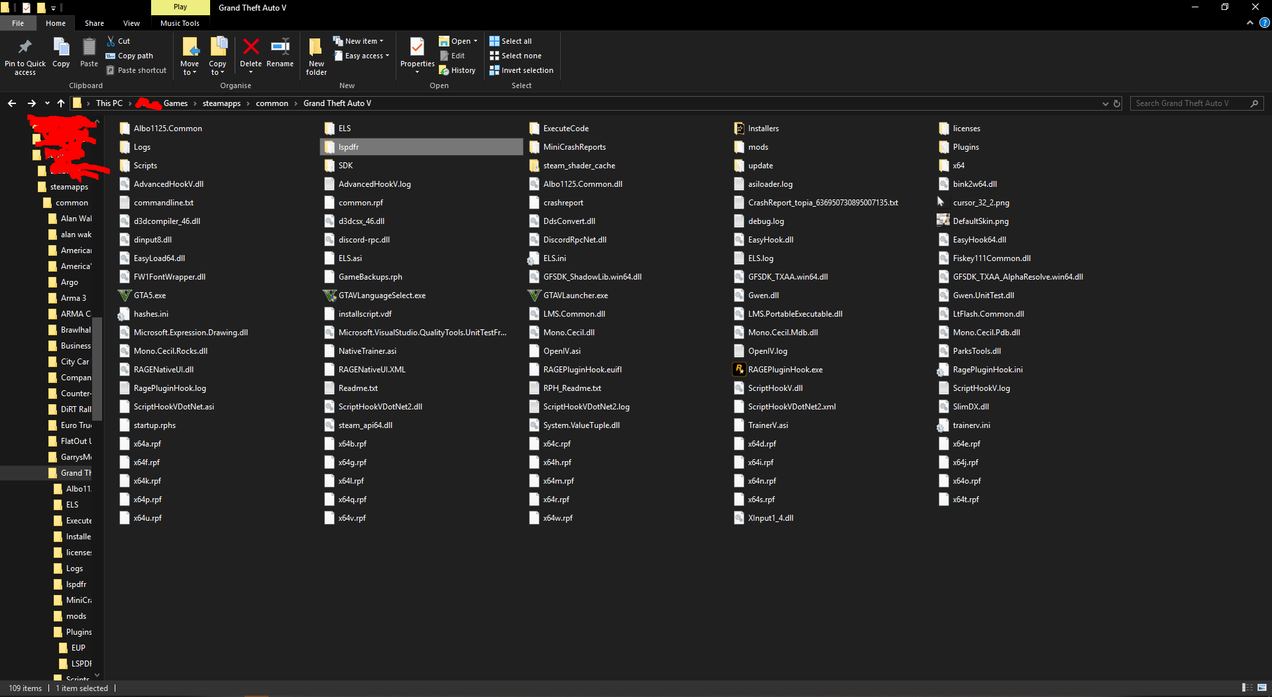The height and width of the screenshot is (697, 1272).
Task: Click the Up directory arrow
Action: 61,103
